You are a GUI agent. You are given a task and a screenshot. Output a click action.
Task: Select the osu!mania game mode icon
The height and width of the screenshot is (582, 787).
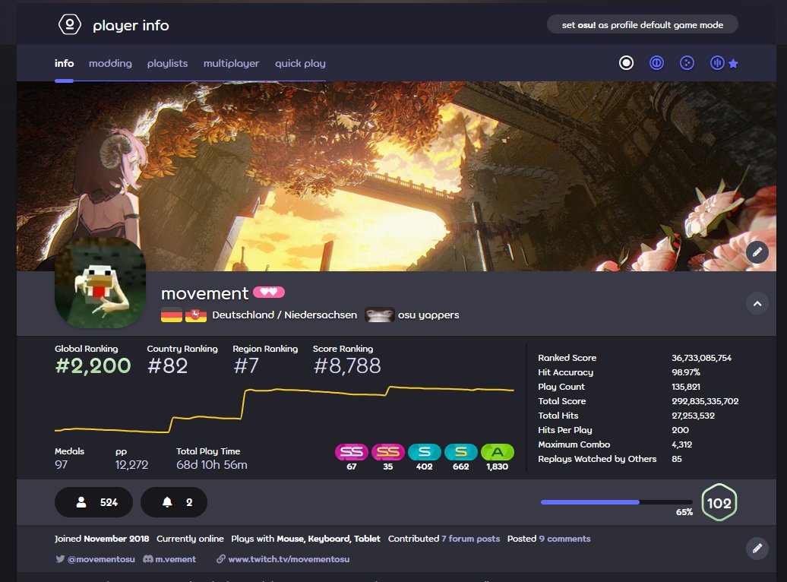717,63
